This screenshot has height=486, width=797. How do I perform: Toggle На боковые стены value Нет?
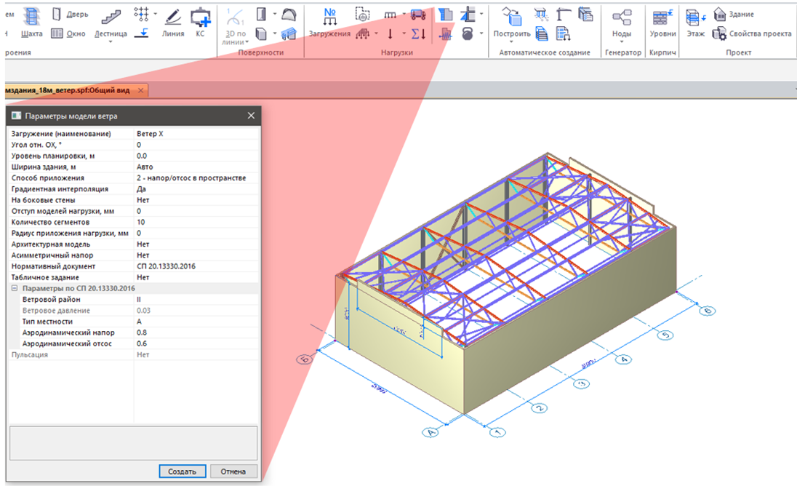[x=196, y=200]
